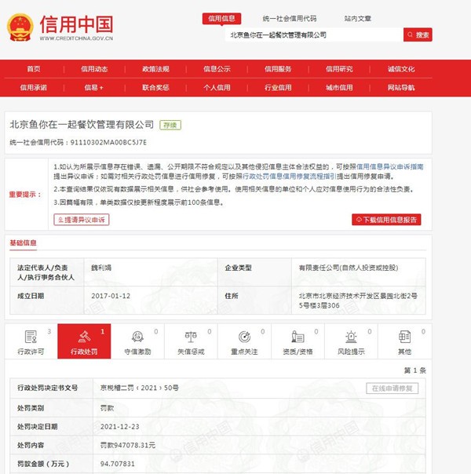Click the 提请异议申诉 button
Image resolution: width=471 pixels, height=474 pixels.
click(x=82, y=220)
